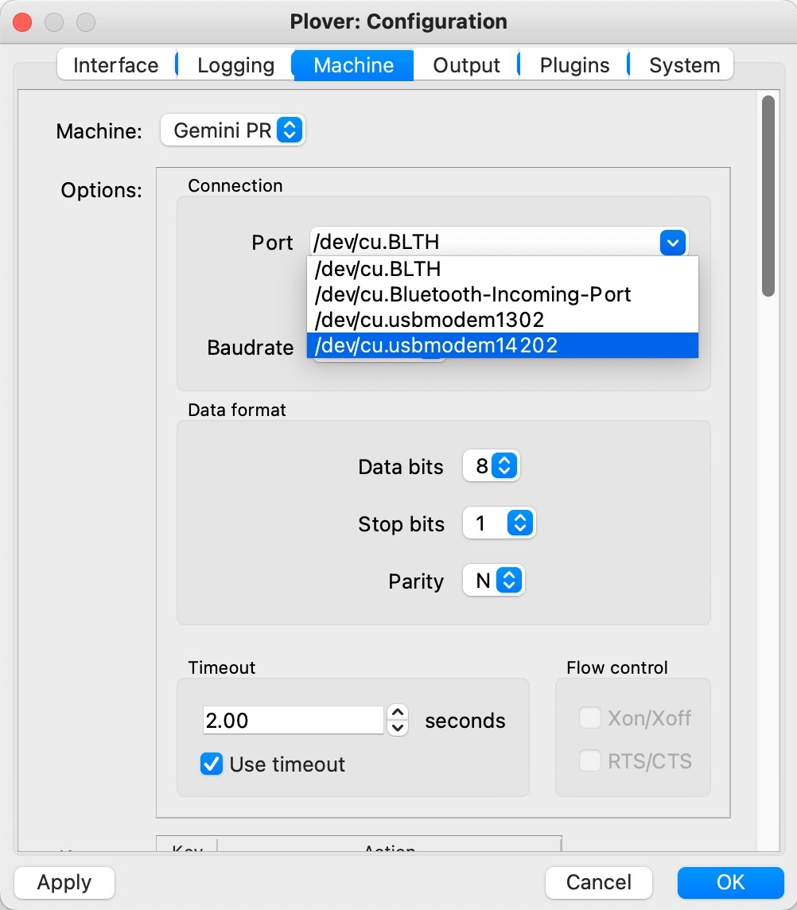This screenshot has height=910, width=797.
Task: Open the Plugins tab
Action: pos(574,65)
